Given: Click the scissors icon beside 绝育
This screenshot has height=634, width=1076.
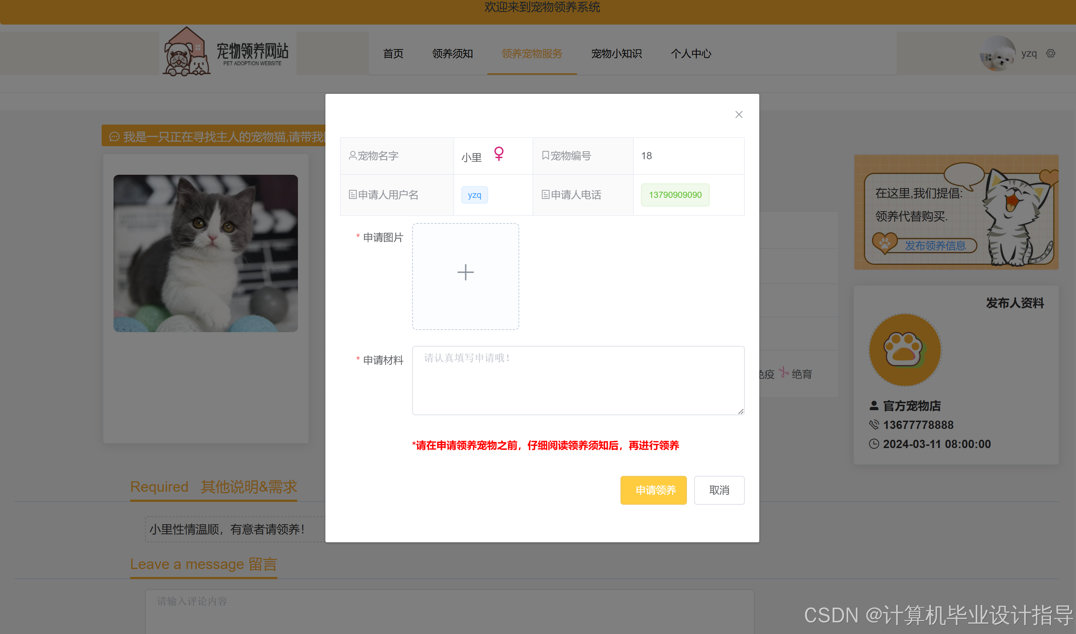Looking at the screenshot, I should click(783, 373).
